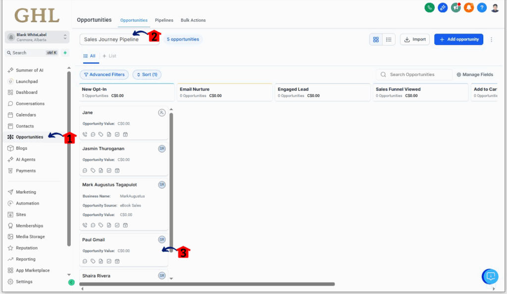The width and height of the screenshot is (507, 294).
Task: Collapse the sidebar with the green arrow
Action: tap(71, 282)
